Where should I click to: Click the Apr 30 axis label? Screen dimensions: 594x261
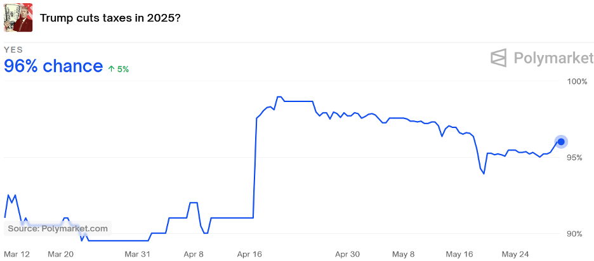(x=347, y=254)
